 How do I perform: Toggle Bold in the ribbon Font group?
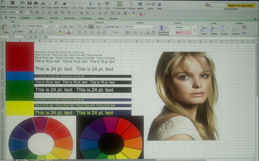(31, 31)
